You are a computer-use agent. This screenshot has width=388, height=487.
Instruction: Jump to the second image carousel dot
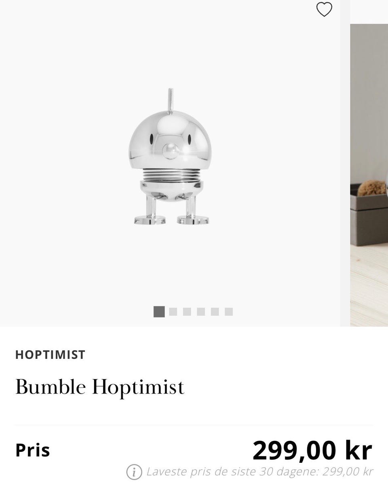173,311
